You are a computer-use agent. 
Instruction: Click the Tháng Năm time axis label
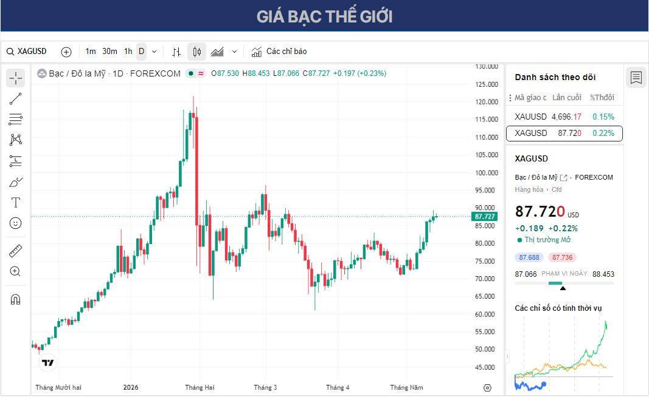point(406,387)
